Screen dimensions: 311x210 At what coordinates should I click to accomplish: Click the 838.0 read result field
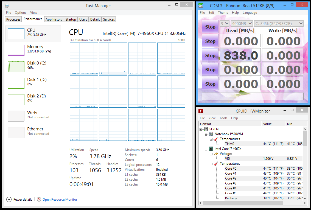pyautogui.click(x=240, y=55)
